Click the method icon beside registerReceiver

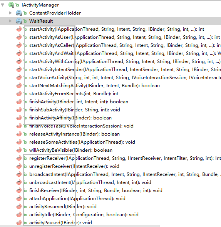click(x=19, y=158)
